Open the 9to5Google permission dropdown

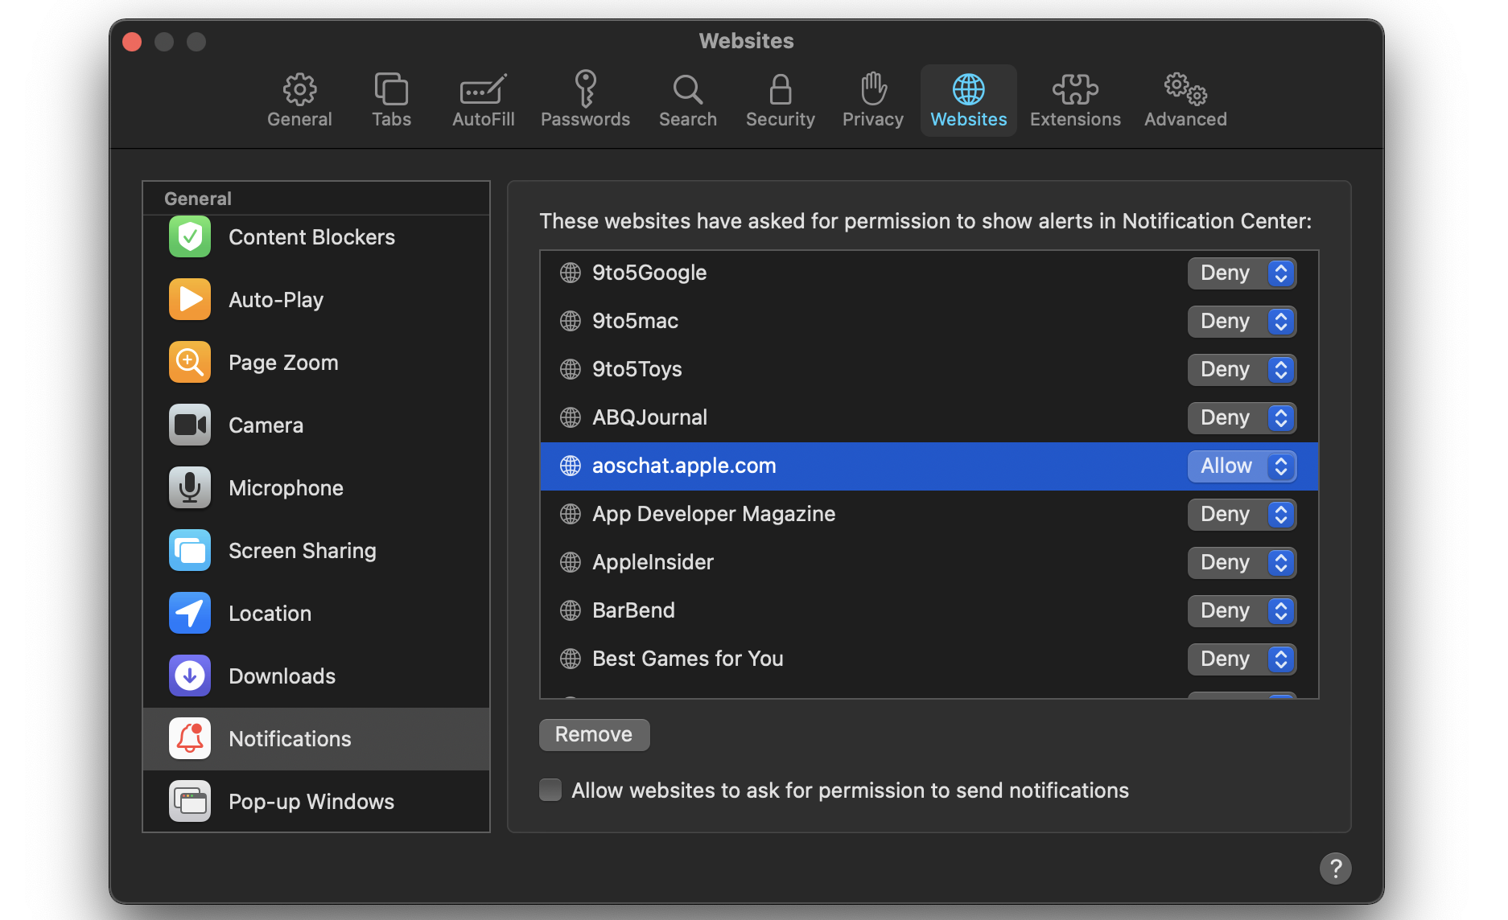[x=1242, y=273]
